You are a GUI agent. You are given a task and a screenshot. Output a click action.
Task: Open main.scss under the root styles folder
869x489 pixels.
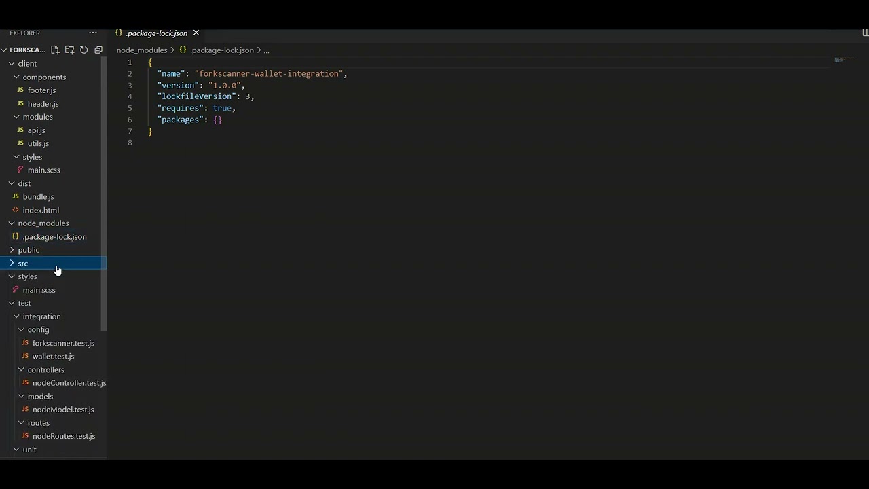(39, 290)
